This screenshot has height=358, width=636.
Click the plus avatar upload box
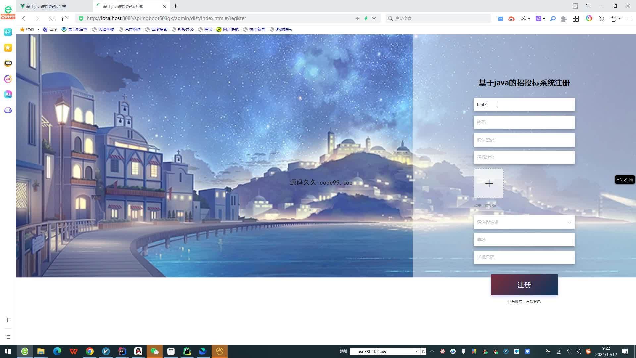pos(489,183)
